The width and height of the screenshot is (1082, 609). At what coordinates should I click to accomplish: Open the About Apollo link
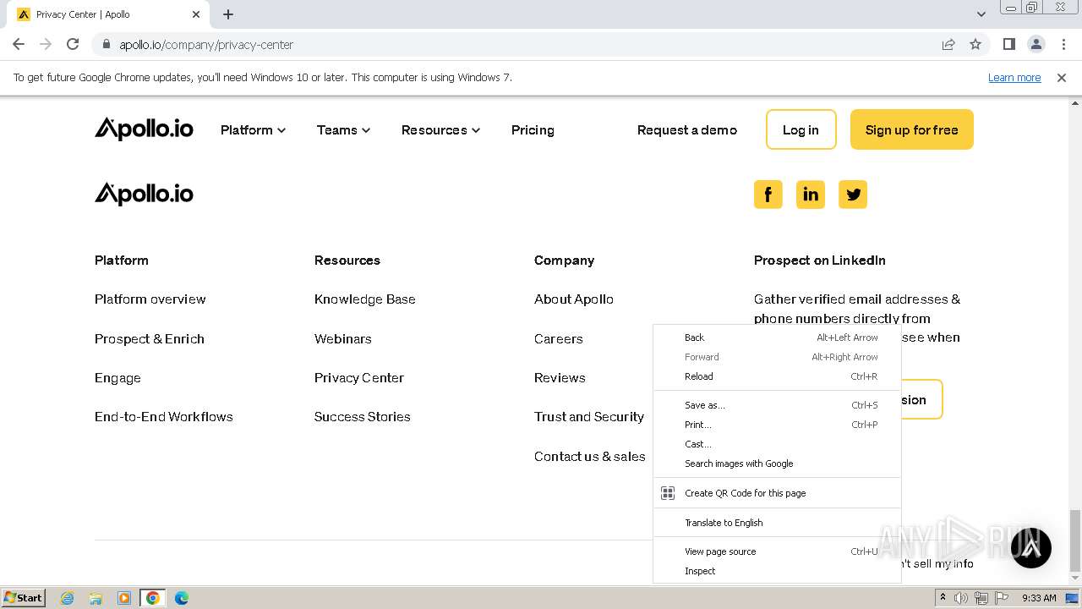[574, 299]
